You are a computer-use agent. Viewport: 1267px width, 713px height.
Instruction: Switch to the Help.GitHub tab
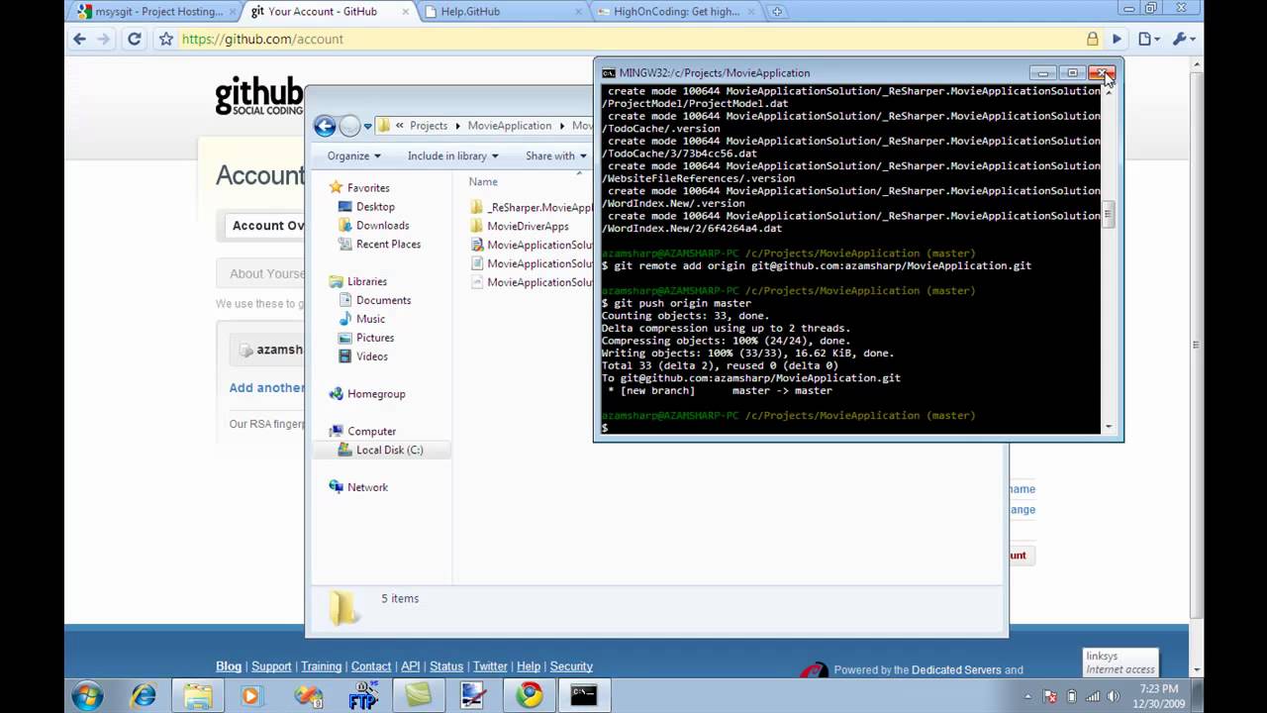tap(502, 12)
